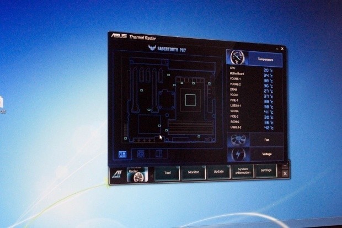The image size is (342, 228).
Task: Select the chassis view icon below the diagram
Action: pyautogui.click(x=159, y=153)
